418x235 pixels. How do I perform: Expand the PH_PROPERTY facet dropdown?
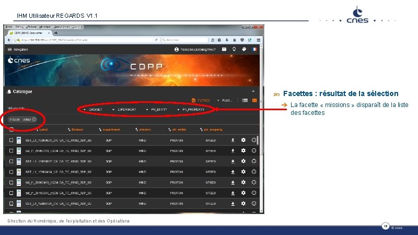point(191,110)
